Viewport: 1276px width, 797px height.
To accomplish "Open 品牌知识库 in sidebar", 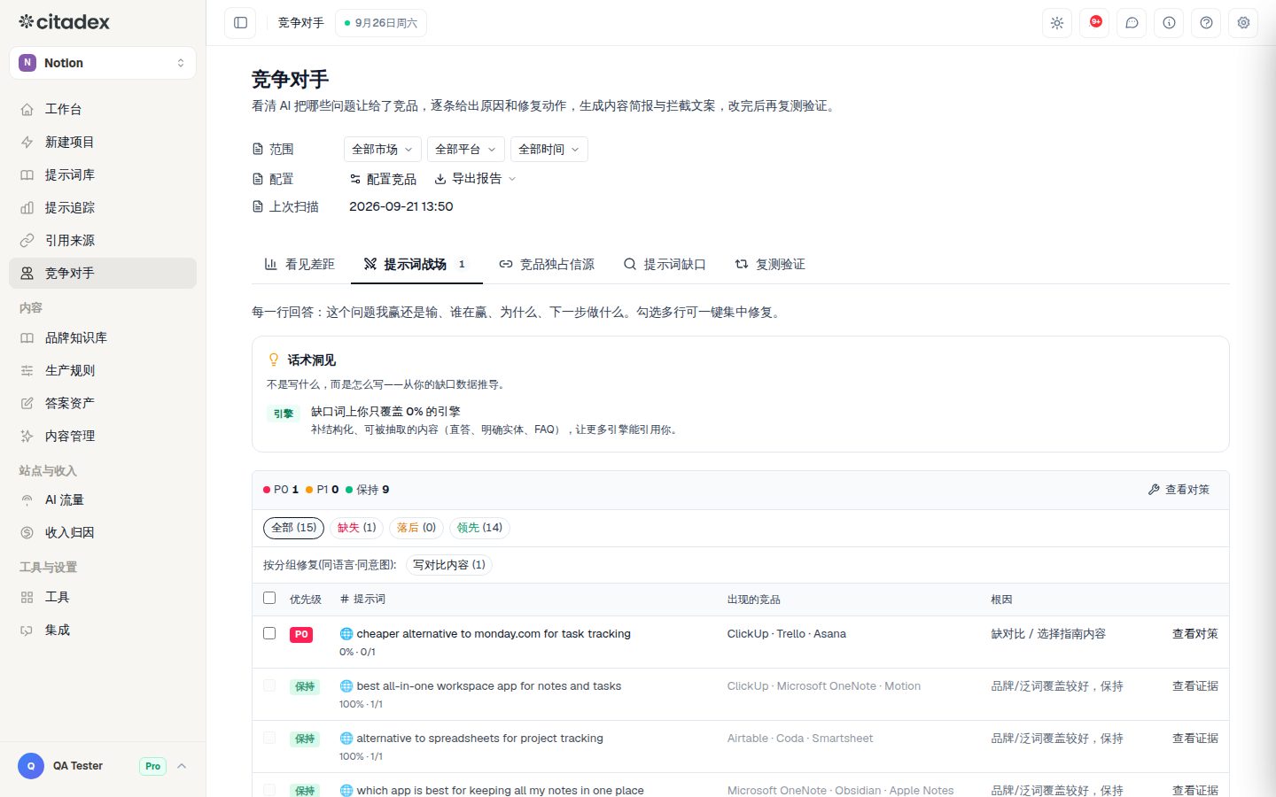I will coord(103,337).
